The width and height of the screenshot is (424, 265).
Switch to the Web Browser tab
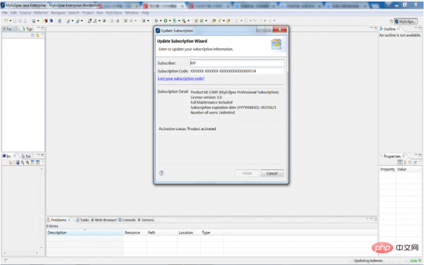(104, 220)
